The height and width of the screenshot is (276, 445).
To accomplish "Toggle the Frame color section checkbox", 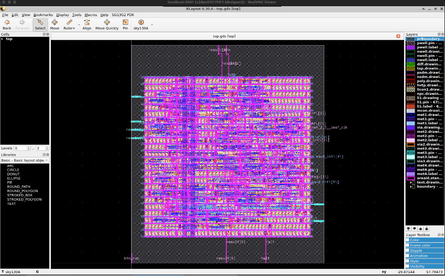I will [407, 245].
